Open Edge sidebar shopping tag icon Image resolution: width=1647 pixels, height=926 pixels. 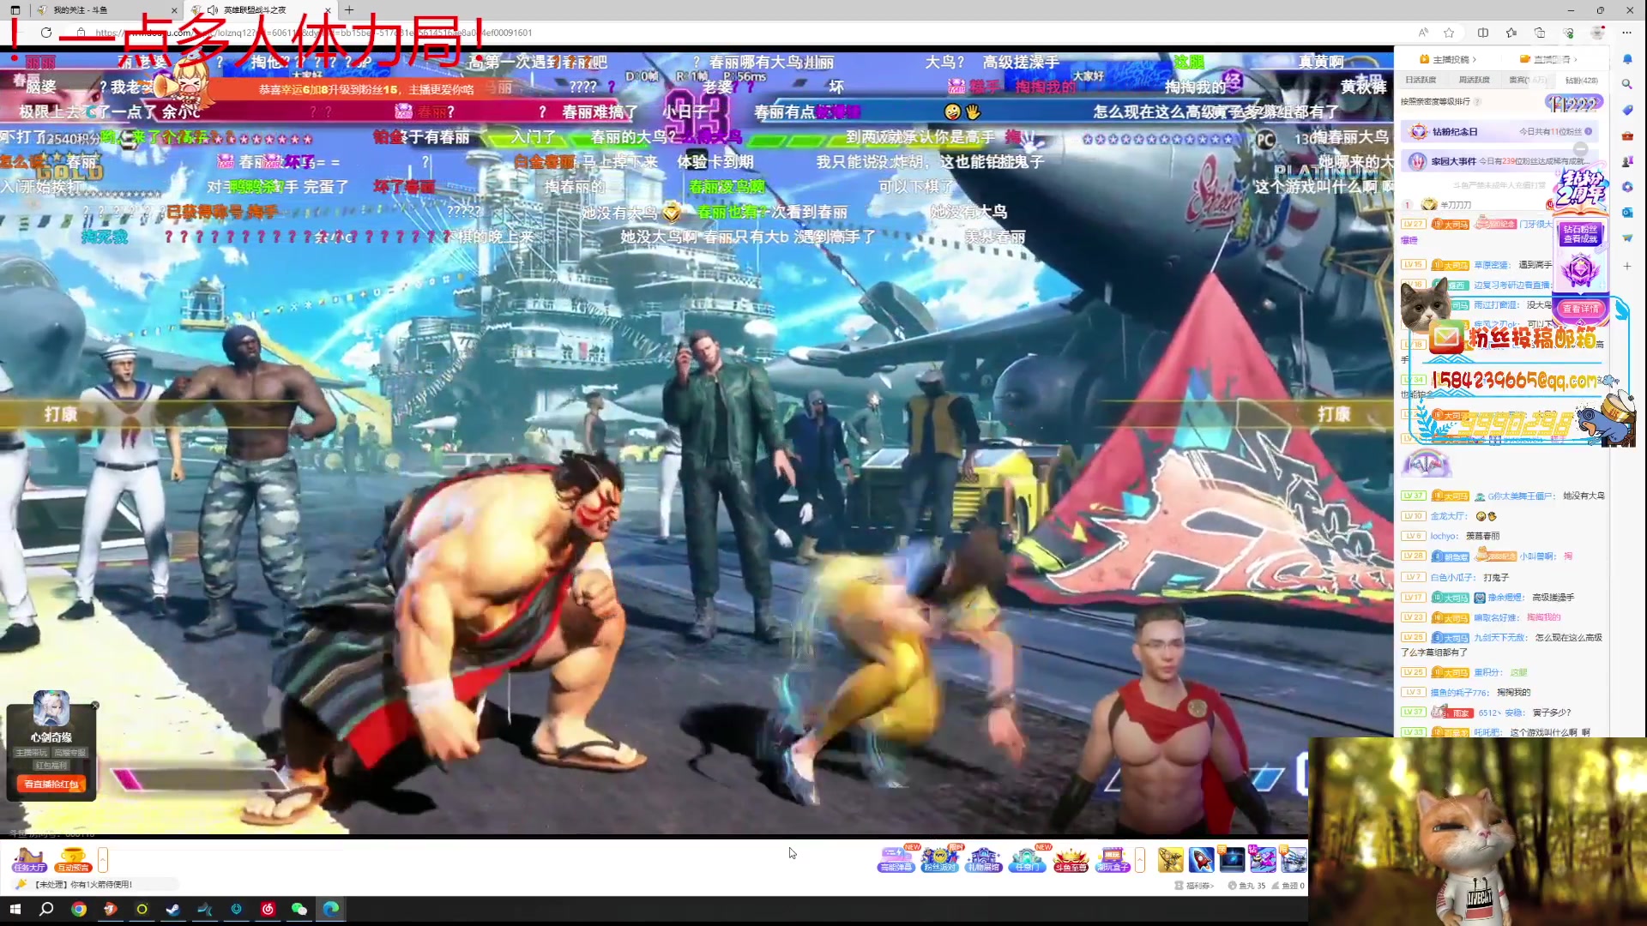(1627, 110)
